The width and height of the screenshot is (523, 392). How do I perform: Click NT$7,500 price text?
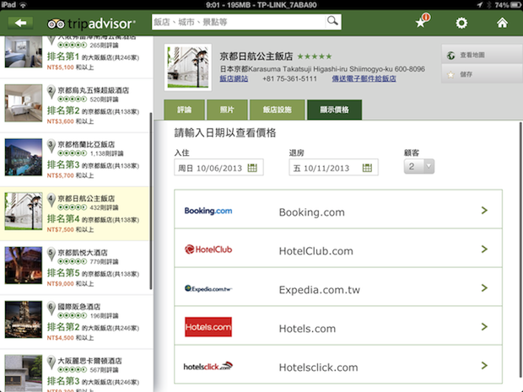pyautogui.click(x=61, y=229)
